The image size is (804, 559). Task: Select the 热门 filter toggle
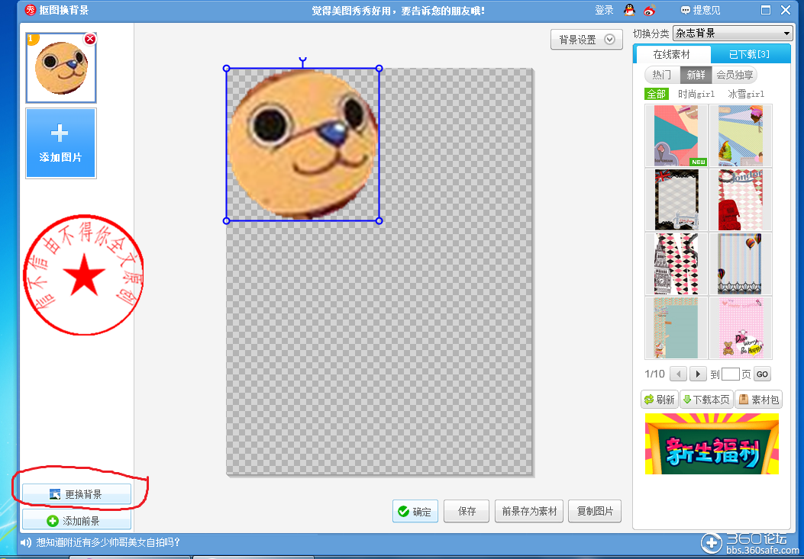(x=662, y=75)
